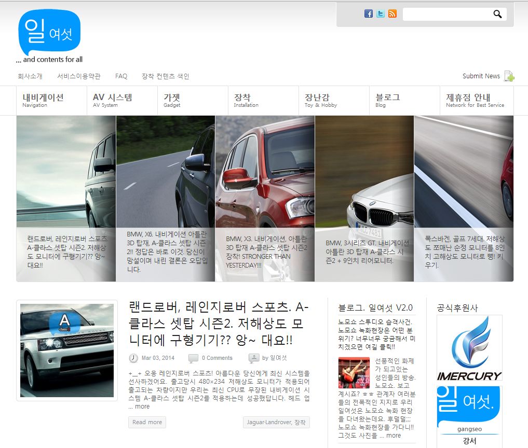528x448 pixels.
Task: Click the ... and contents for all tagline
Action: coord(49,60)
